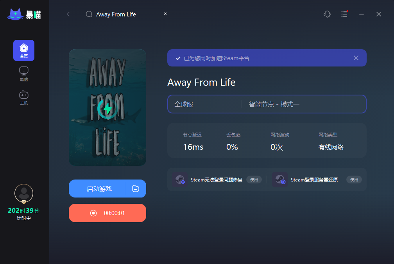The width and height of the screenshot is (394, 264).
Task: Open the game folder icon beside 启动游戏
Action: pyautogui.click(x=136, y=189)
